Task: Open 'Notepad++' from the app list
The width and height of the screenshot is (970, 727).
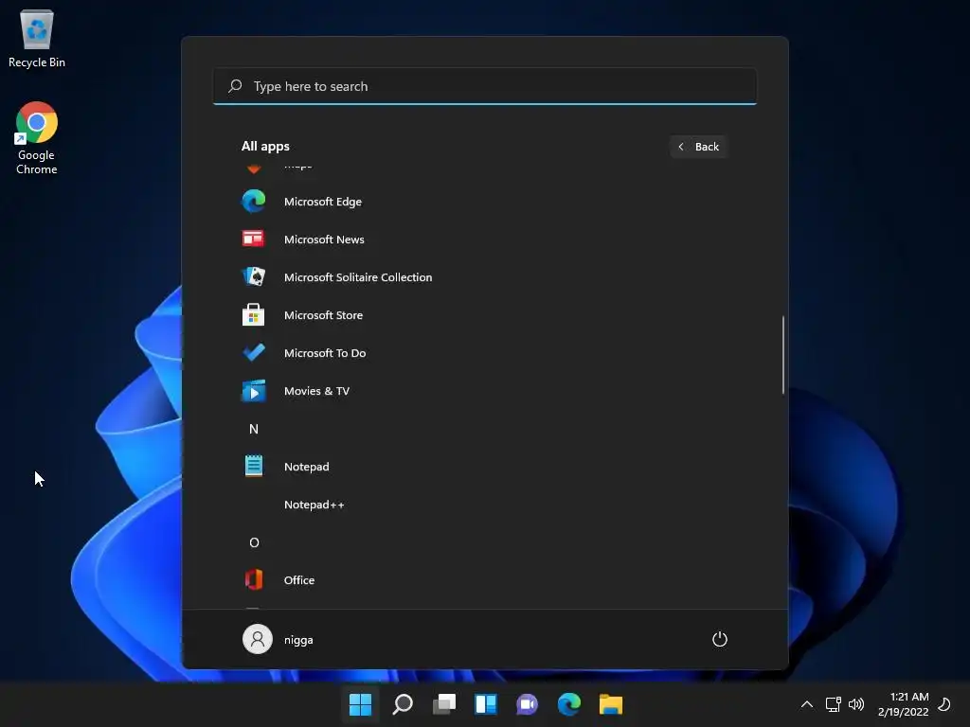Action: click(314, 505)
